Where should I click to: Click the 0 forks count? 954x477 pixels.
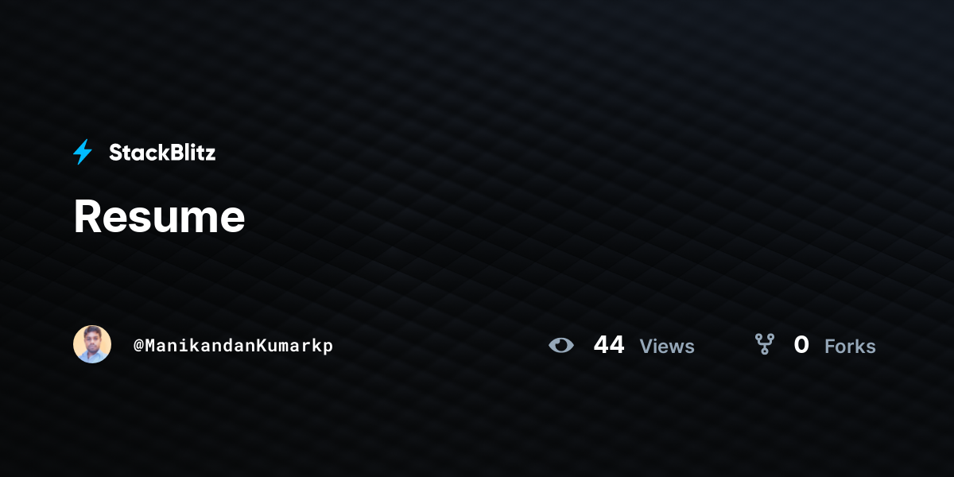pos(801,345)
